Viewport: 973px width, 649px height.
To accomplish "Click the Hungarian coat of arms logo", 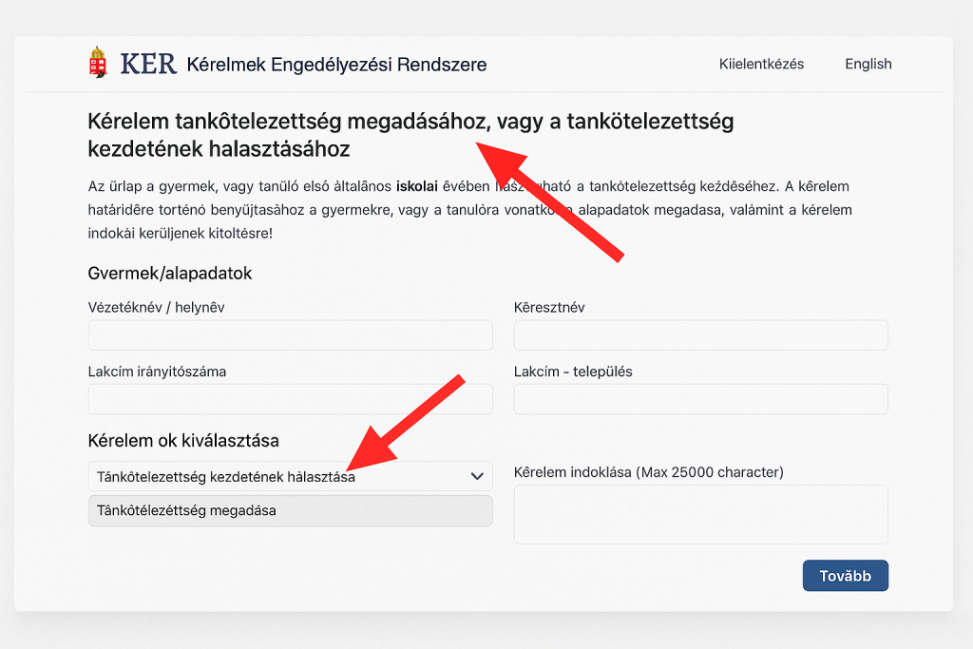I will (98, 62).
